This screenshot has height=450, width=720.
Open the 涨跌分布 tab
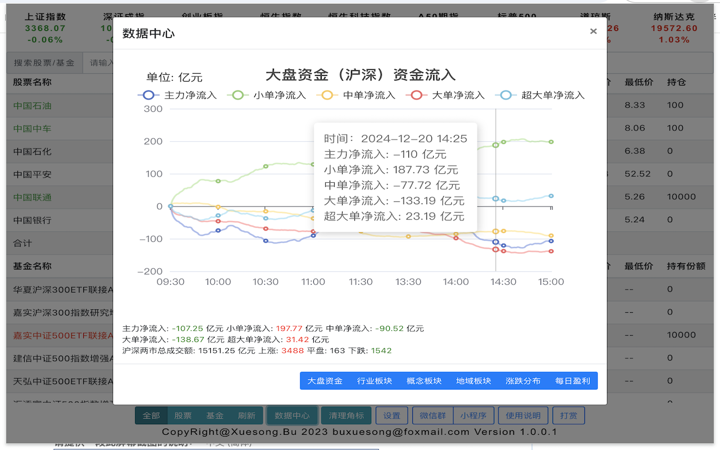(x=523, y=381)
